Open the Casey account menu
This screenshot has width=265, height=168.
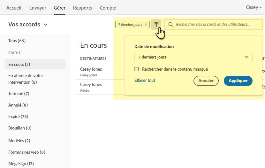pos(254,7)
